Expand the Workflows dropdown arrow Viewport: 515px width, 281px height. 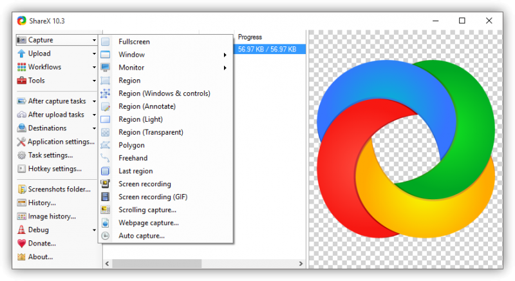pos(94,67)
